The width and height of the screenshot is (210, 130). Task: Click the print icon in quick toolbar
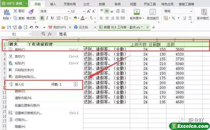tap(20, 28)
